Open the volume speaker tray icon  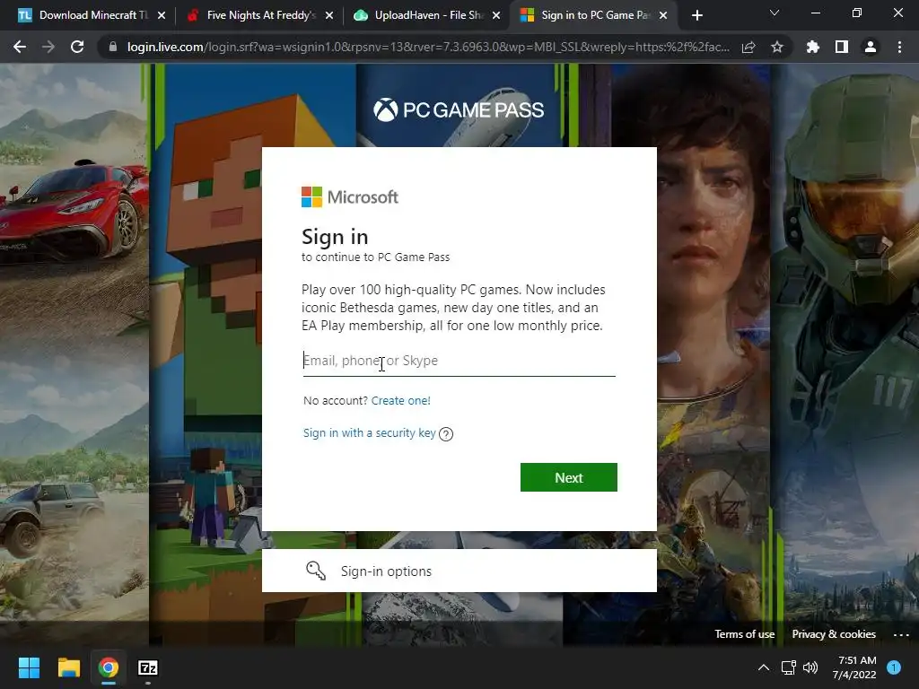point(810,667)
